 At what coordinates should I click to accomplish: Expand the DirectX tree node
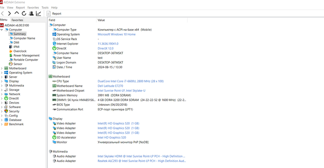[x=1, y=98]
